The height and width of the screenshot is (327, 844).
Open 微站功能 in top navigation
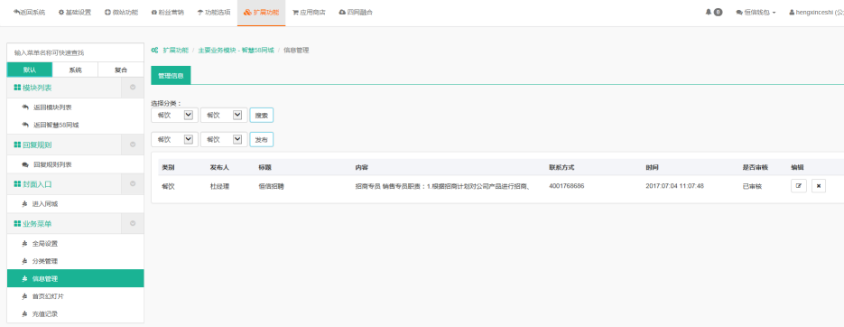click(121, 12)
